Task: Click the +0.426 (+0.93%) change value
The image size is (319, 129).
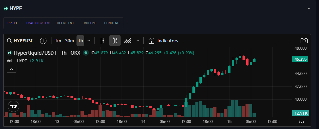Action: [179, 53]
